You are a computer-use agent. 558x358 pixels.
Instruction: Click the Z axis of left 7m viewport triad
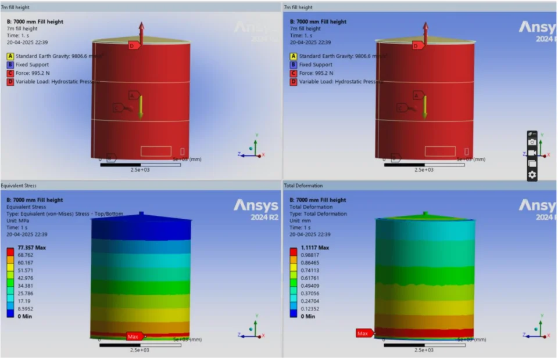(245, 155)
